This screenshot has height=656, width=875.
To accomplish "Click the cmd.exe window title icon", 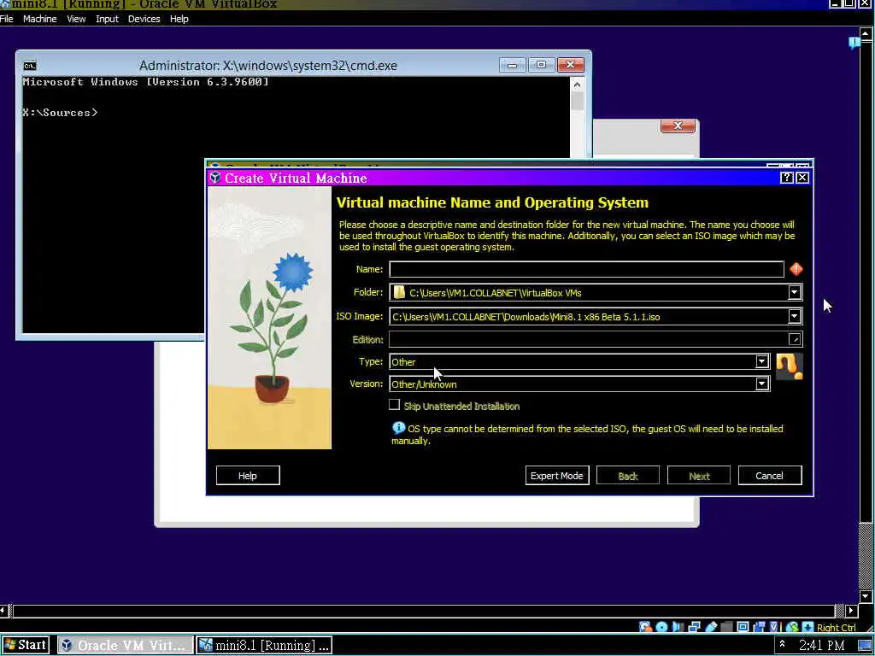I will click(30, 66).
